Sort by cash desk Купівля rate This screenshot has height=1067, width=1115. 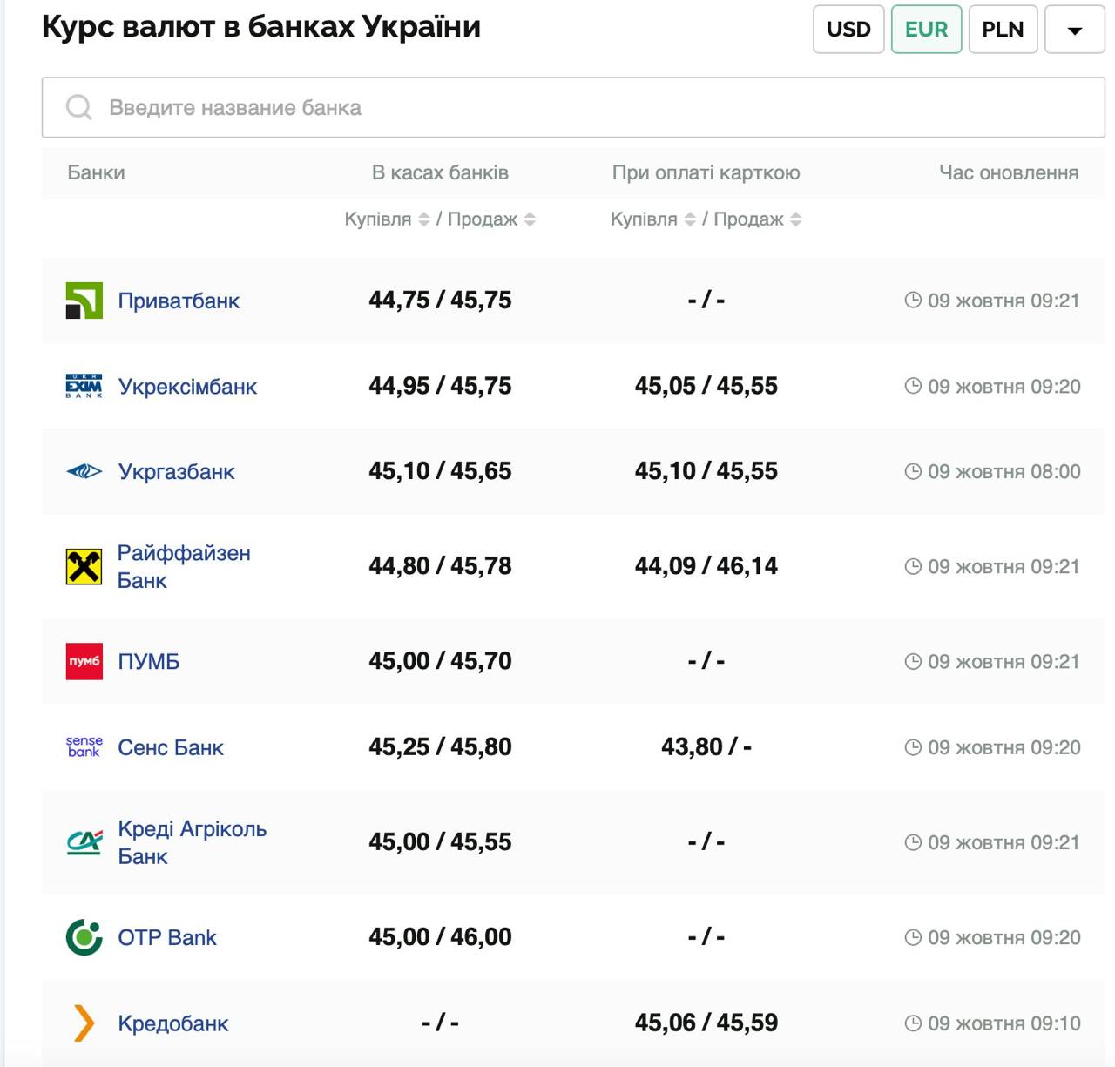tap(423, 219)
